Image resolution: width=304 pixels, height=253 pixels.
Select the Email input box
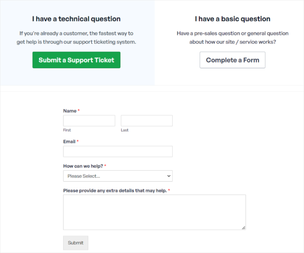118,152
